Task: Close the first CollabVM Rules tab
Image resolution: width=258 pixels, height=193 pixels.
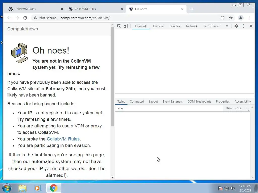Action: 62,9
